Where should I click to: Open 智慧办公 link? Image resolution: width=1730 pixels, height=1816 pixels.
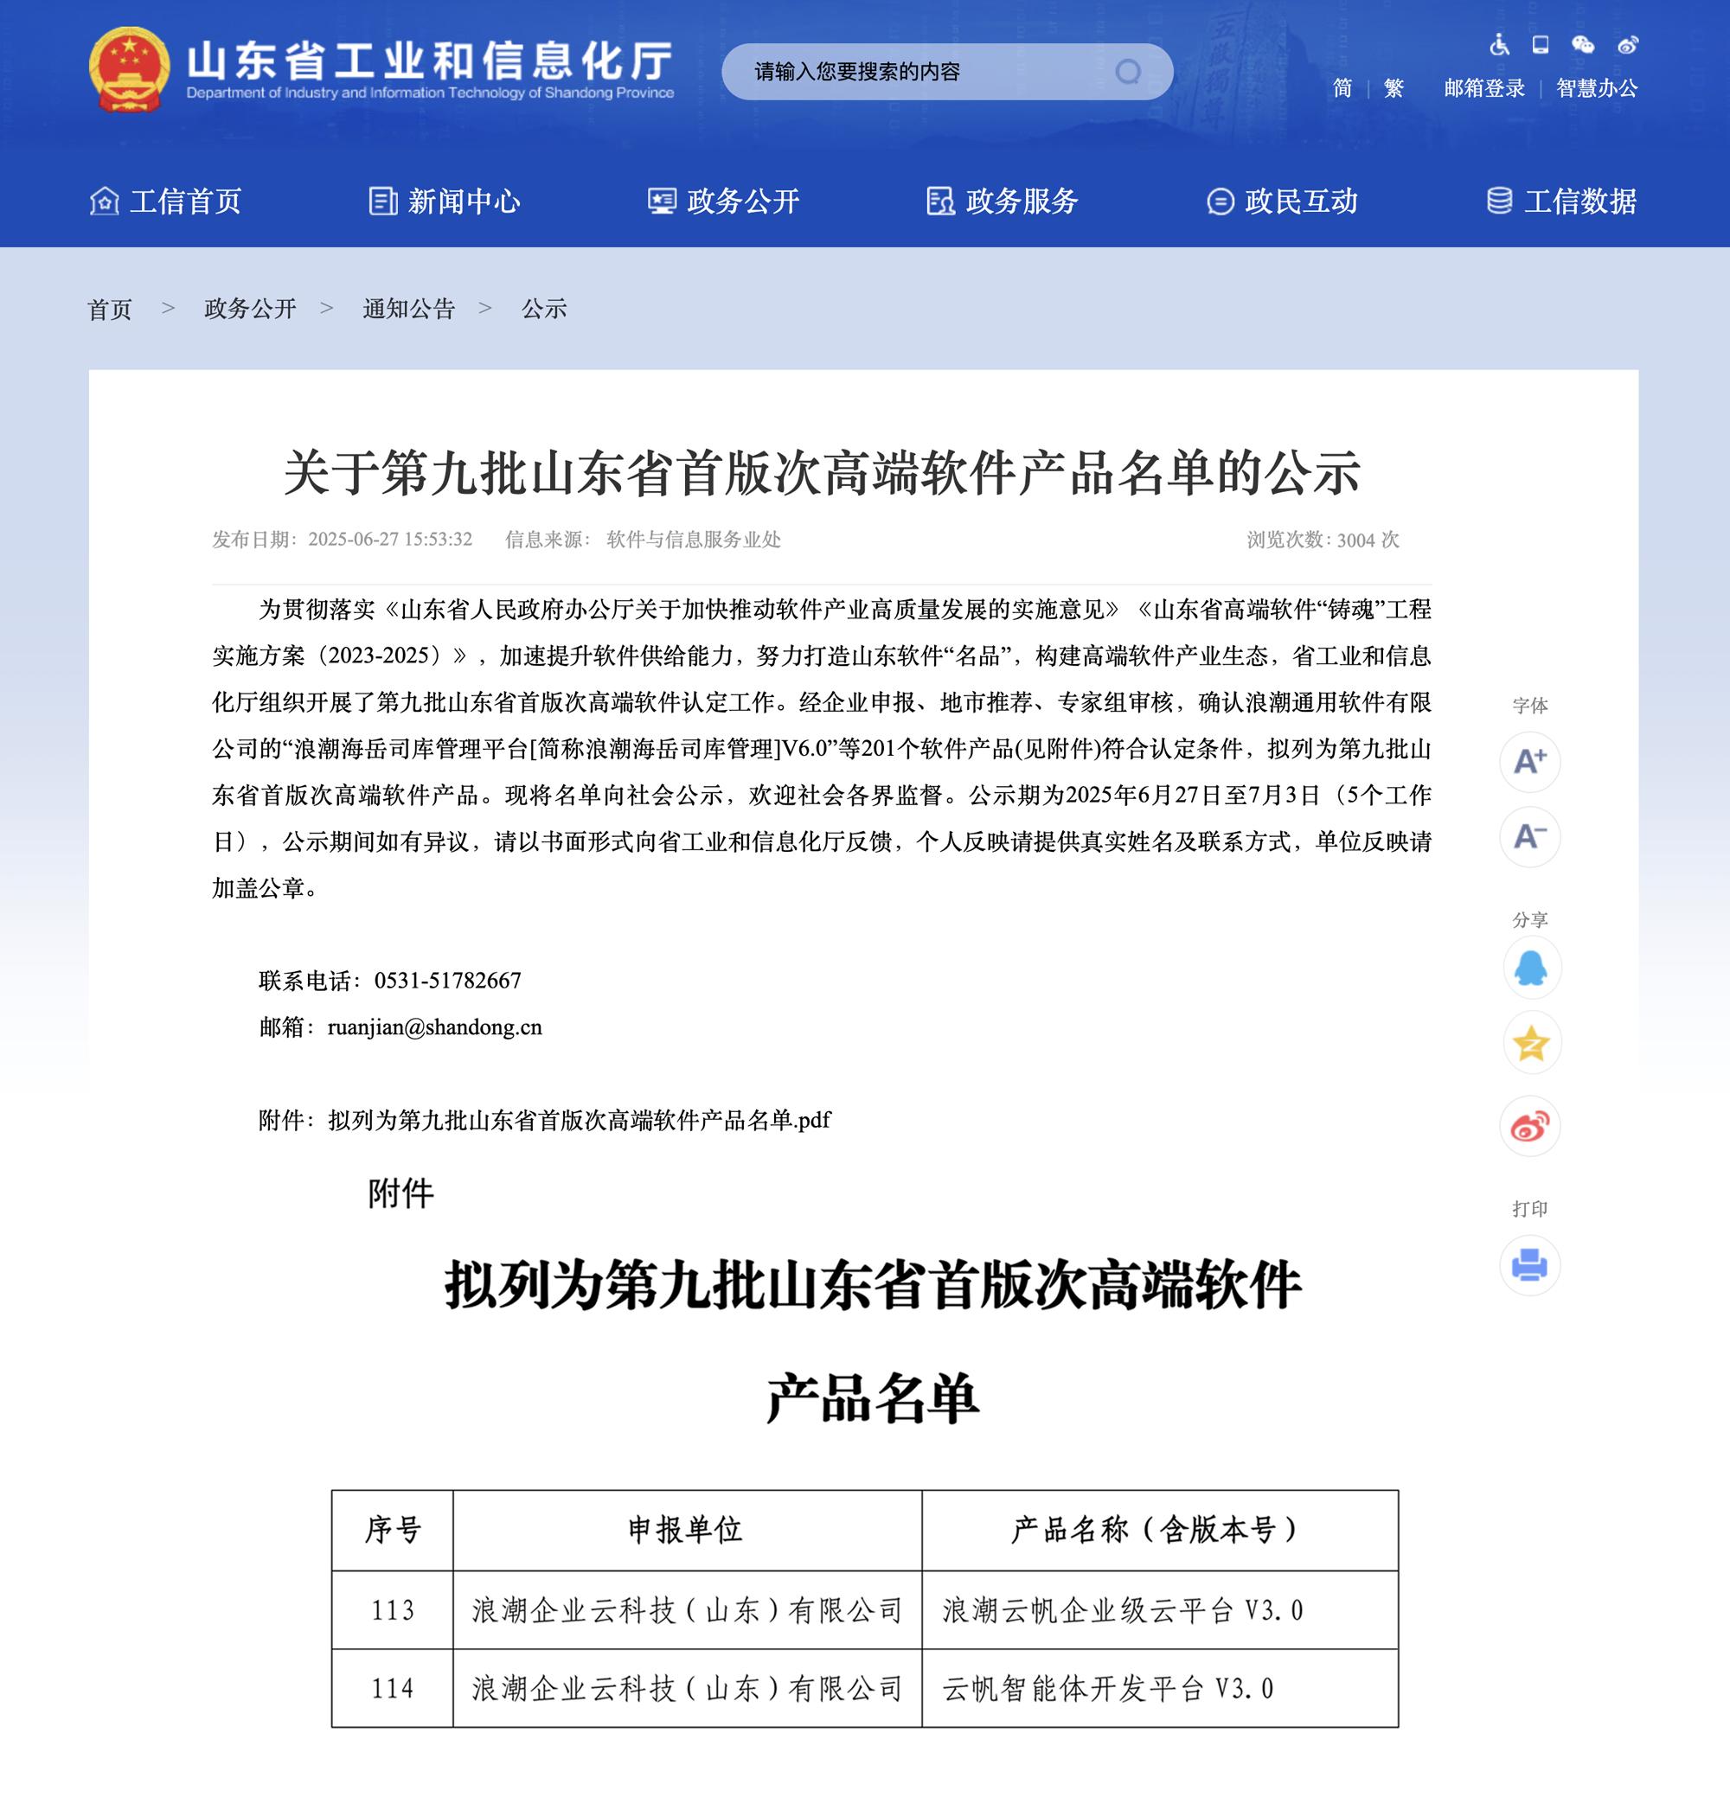tap(1597, 88)
